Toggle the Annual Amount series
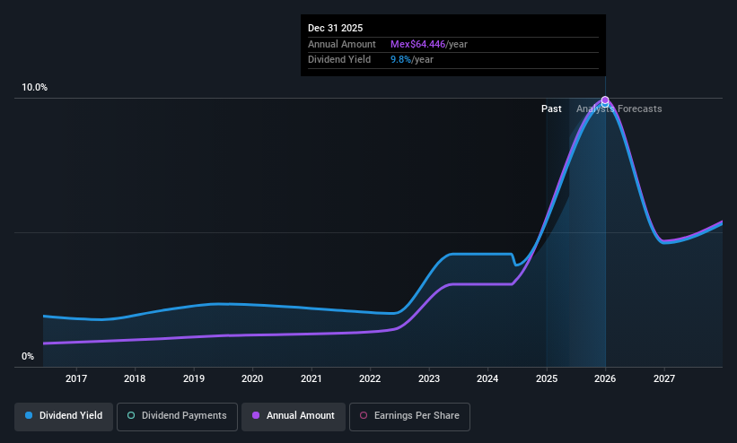This screenshot has height=443, width=737. click(x=294, y=416)
